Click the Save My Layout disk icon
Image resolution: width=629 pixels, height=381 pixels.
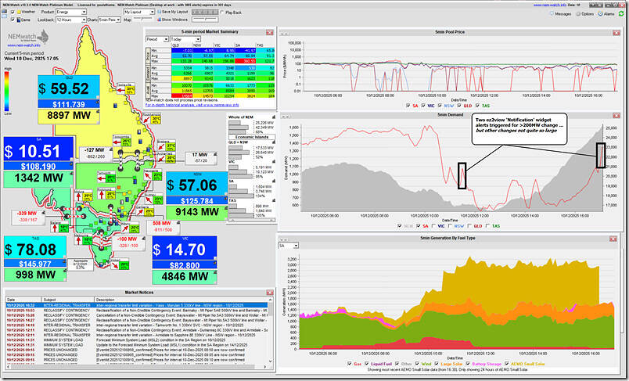click(161, 13)
